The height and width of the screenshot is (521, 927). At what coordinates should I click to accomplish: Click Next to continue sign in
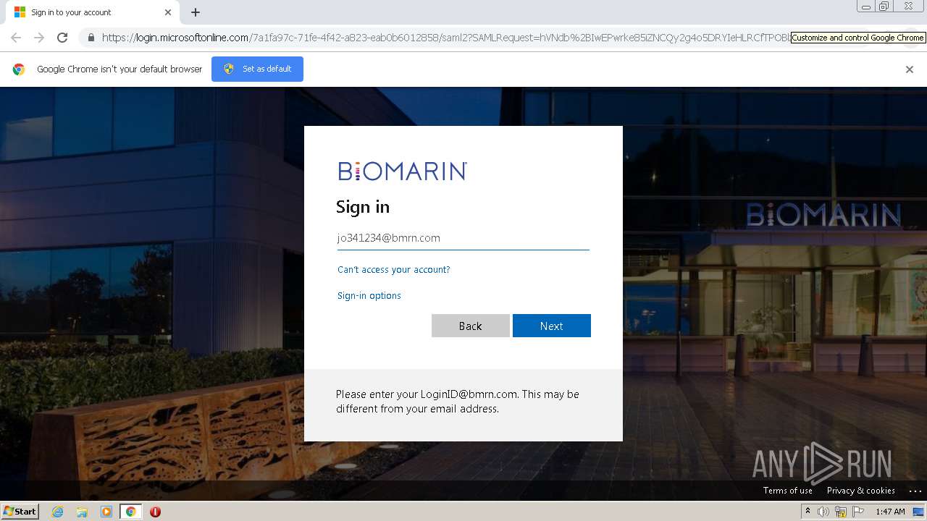tap(552, 326)
